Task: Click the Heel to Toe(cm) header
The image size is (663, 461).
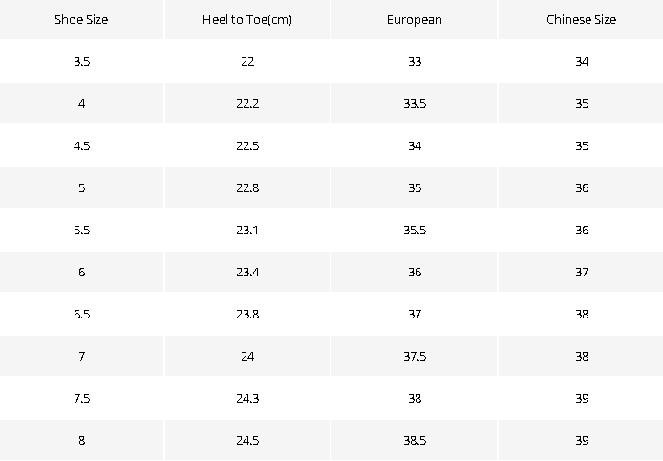Action: [247, 19]
